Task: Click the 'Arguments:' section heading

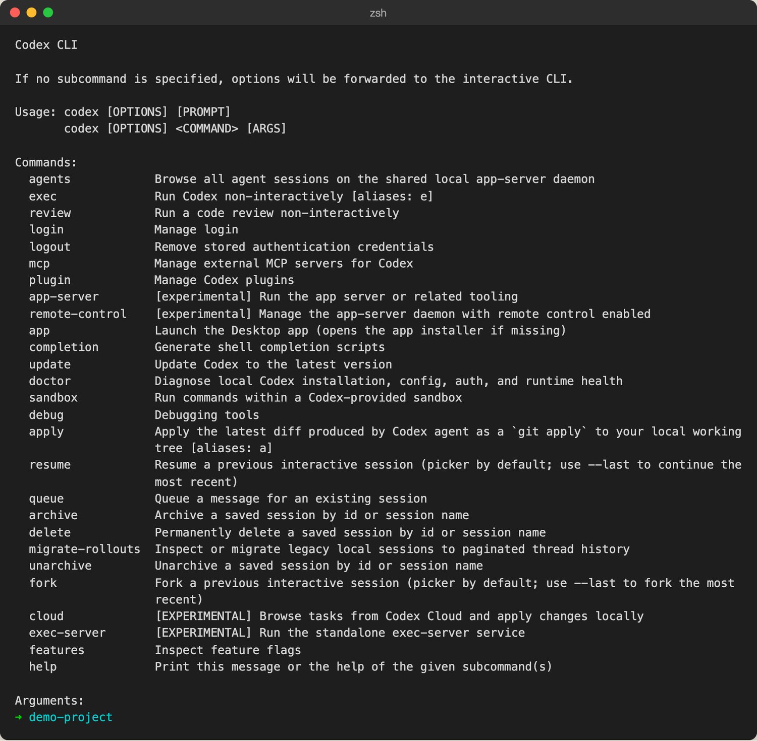Action: click(x=49, y=701)
